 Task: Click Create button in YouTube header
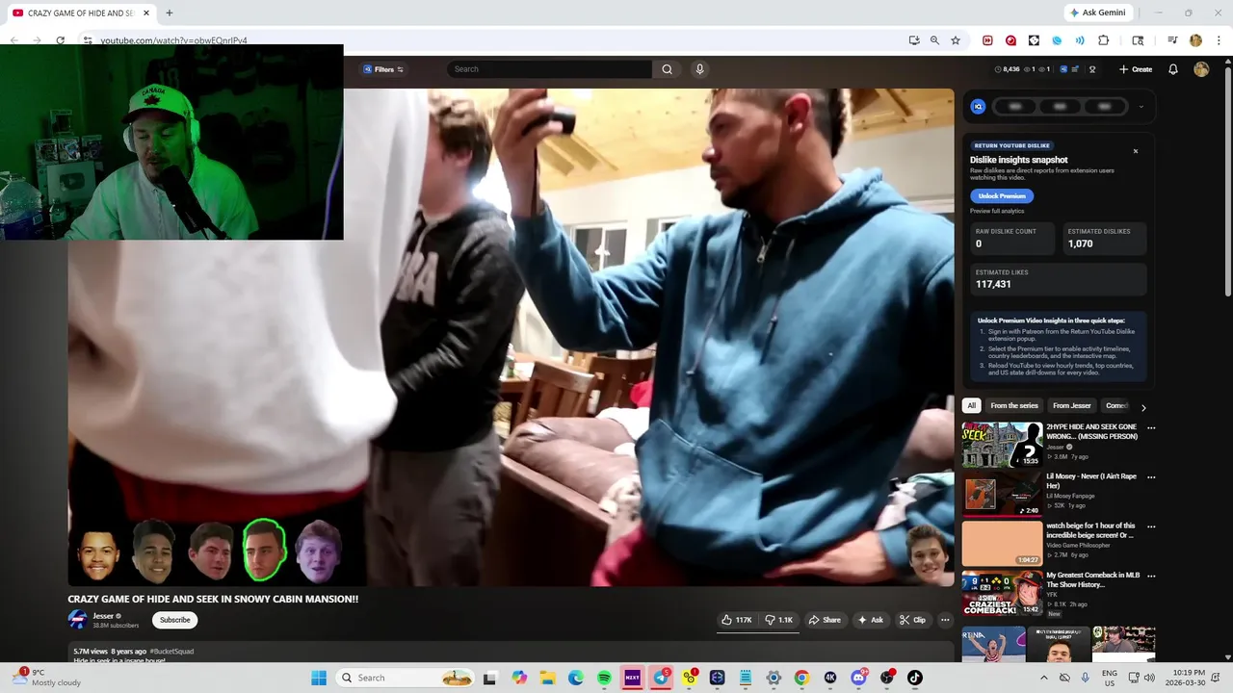pyautogui.click(x=1136, y=69)
